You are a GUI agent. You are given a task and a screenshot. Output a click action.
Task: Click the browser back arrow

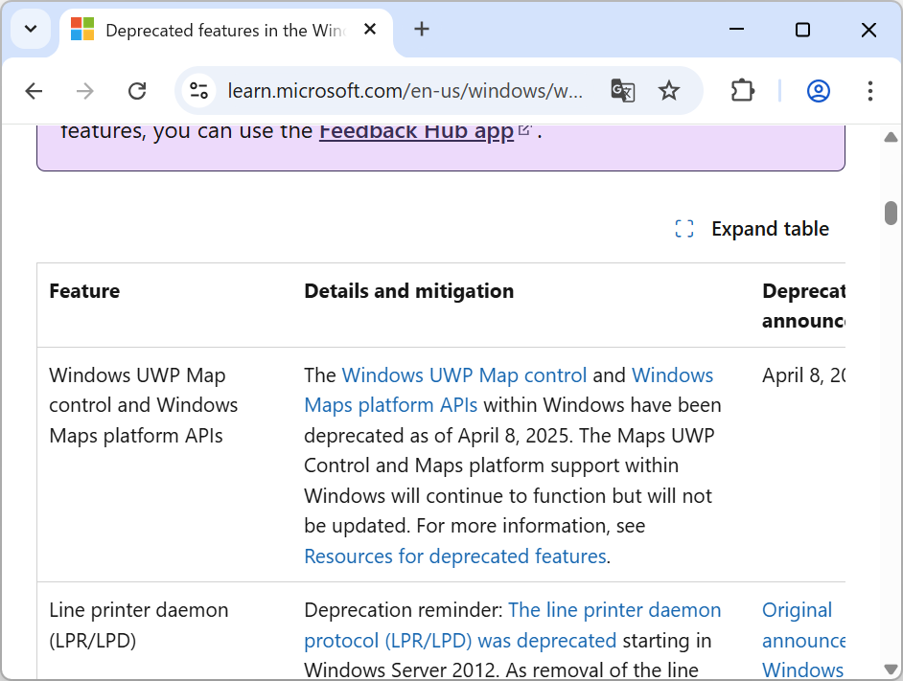point(34,91)
